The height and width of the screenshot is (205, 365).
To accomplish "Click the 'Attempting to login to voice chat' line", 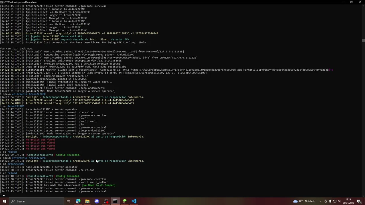I will coord(56,82).
